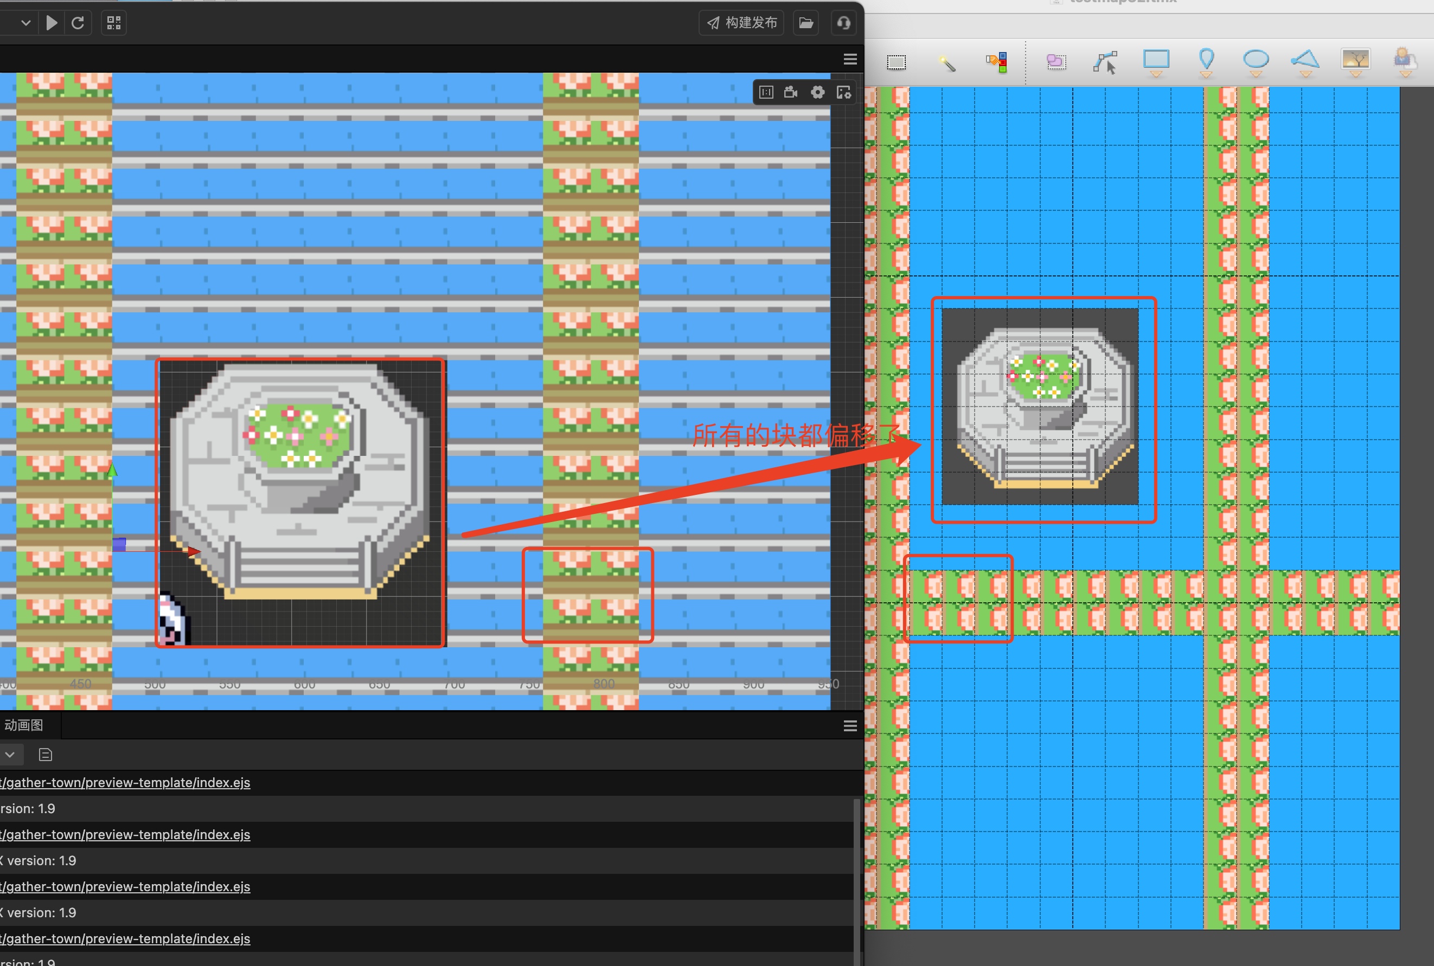Click the refresh preview icon
The width and height of the screenshot is (1434, 966).
coord(78,23)
